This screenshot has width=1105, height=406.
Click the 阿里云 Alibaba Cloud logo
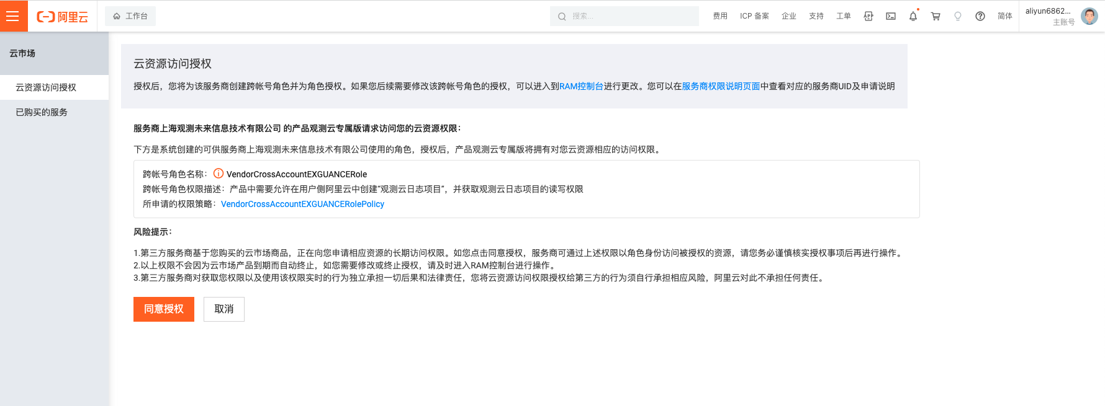click(62, 17)
